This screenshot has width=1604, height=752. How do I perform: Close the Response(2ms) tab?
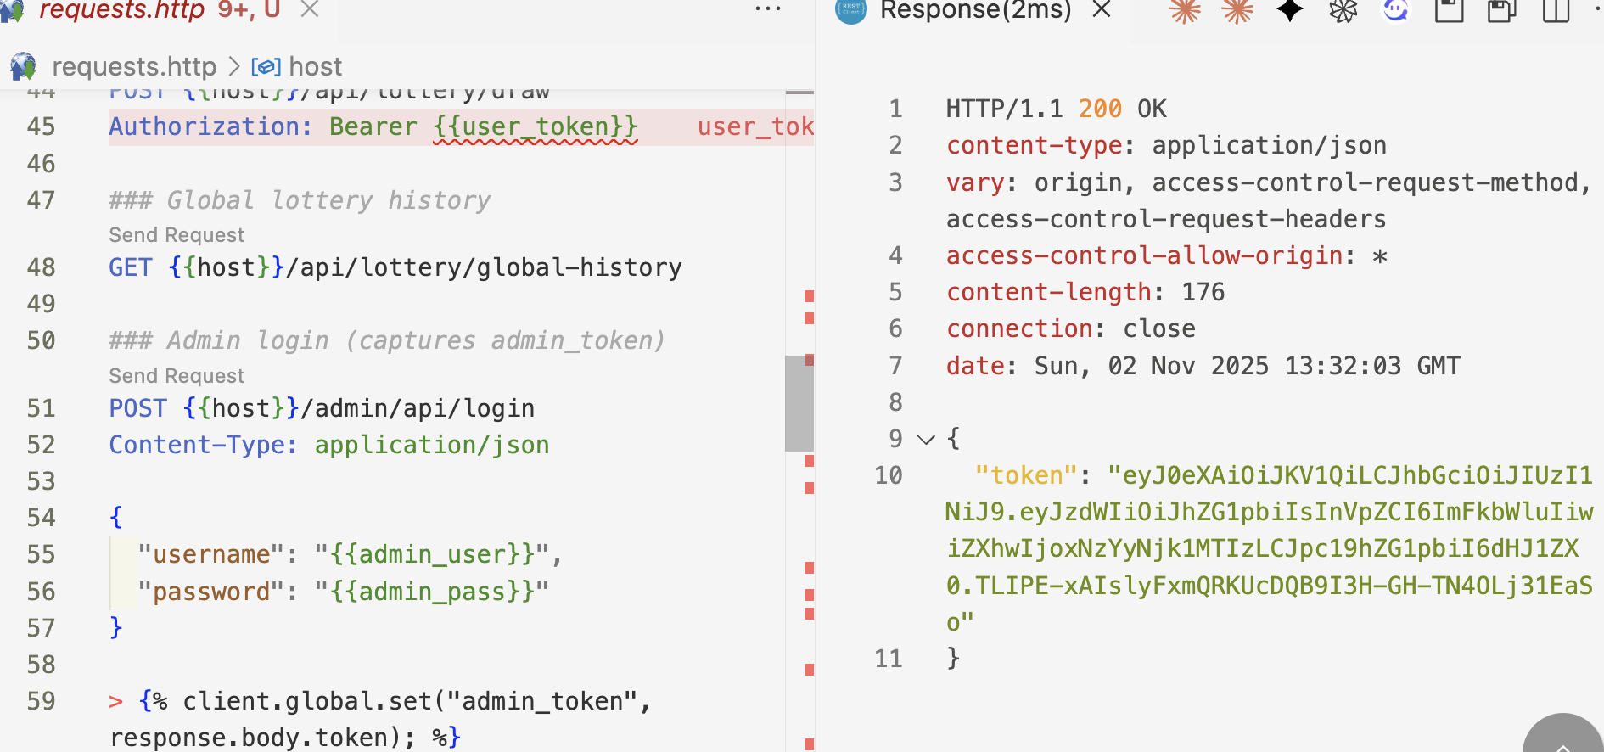click(1102, 9)
